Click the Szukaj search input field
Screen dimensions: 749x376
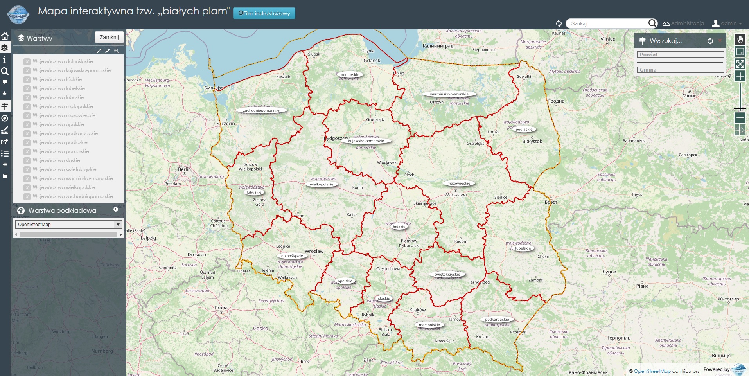click(x=607, y=23)
